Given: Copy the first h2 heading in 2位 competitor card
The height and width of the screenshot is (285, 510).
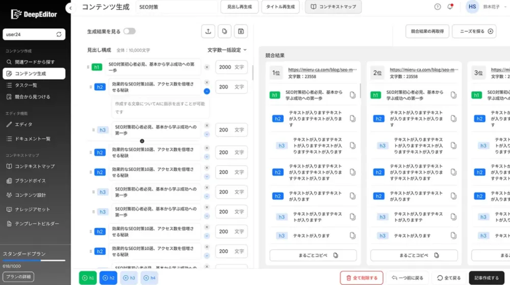Looking at the screenshot, I should (x=453, y=119).
